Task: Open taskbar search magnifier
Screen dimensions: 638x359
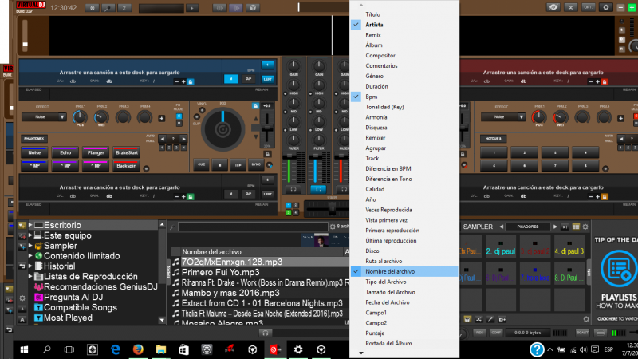Action: tap(47, 349)
